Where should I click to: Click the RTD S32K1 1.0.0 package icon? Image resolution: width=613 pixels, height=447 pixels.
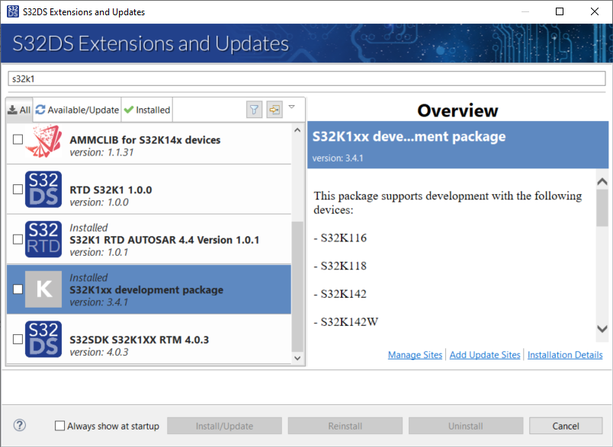(43, 190)
